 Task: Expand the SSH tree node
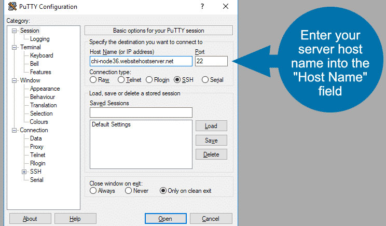pos(24,172)
